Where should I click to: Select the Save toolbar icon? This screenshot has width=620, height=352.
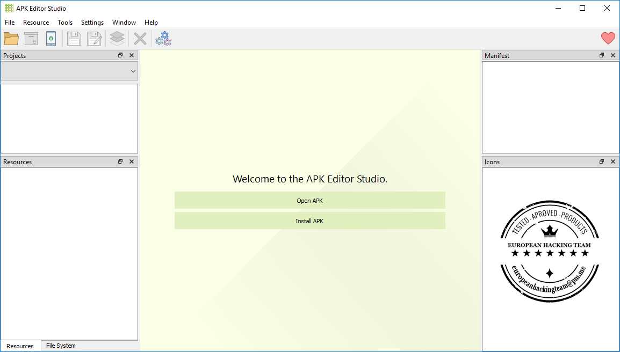pyautogui.click(x=74, y=38)
